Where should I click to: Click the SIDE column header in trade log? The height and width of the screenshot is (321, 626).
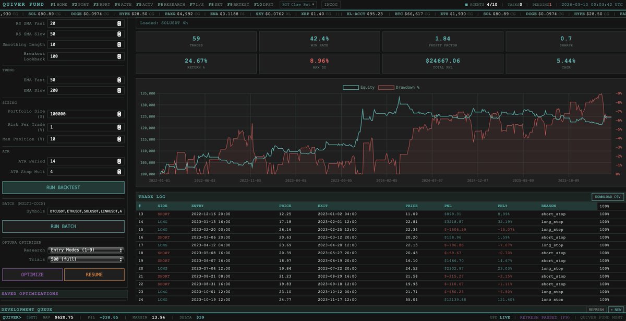pyautogui.click(x=162, y=206)
